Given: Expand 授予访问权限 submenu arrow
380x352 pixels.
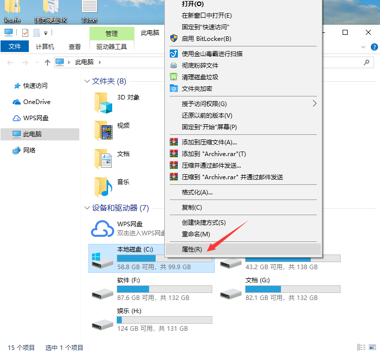Looking at the screenshot, I should tap(314, 104).
